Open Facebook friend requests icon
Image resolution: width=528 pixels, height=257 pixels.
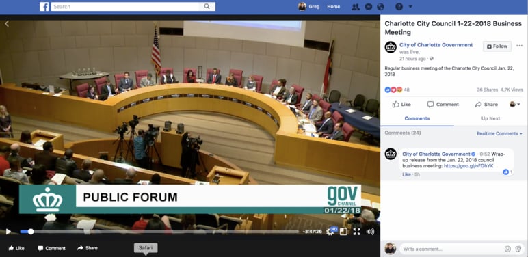pos(355,7)
